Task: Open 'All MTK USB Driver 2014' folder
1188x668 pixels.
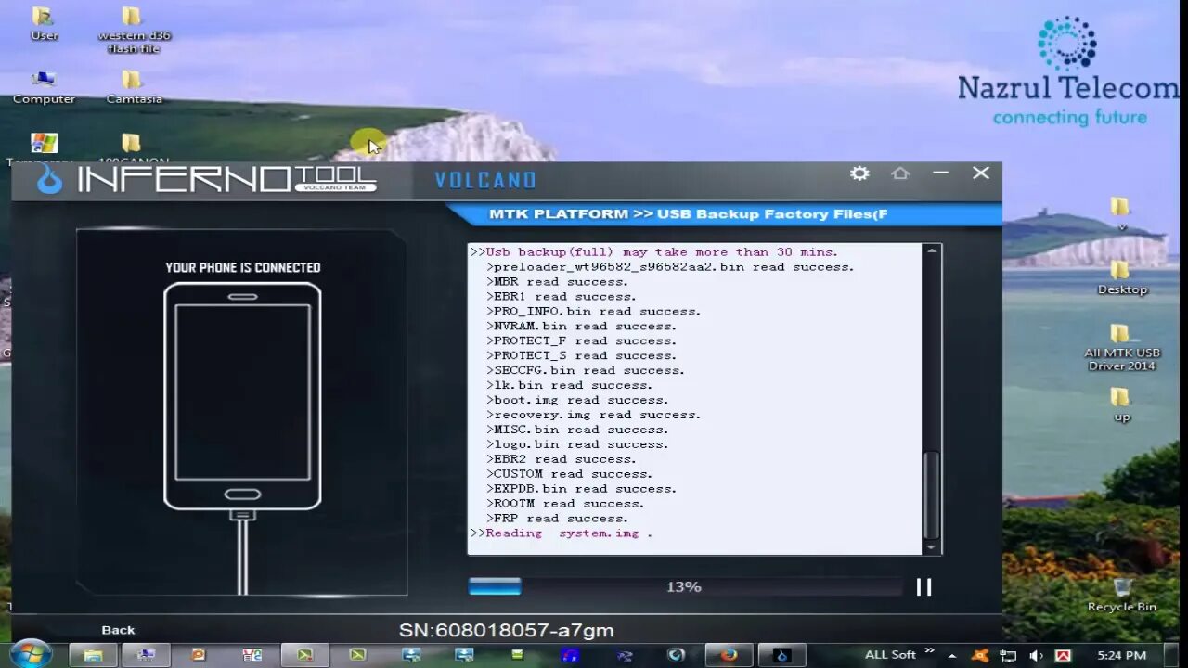Action: coord(1121,347)
